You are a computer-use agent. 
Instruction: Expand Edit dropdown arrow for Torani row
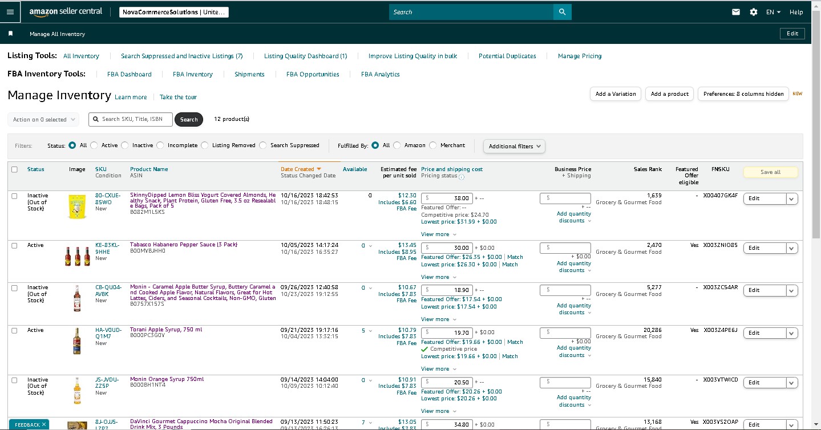pyautogui.click(x=792, y=333)
